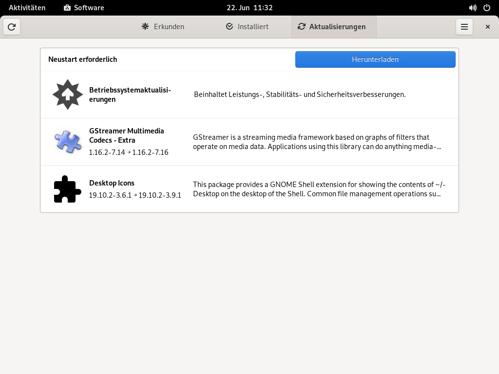Click the blue GStreamer puzzle icon

67,142
